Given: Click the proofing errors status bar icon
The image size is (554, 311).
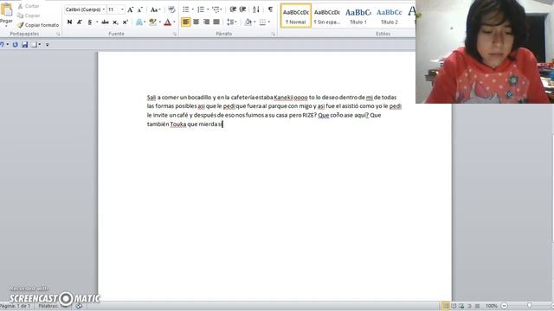Looking at the screenshot, I should point(79,306).
